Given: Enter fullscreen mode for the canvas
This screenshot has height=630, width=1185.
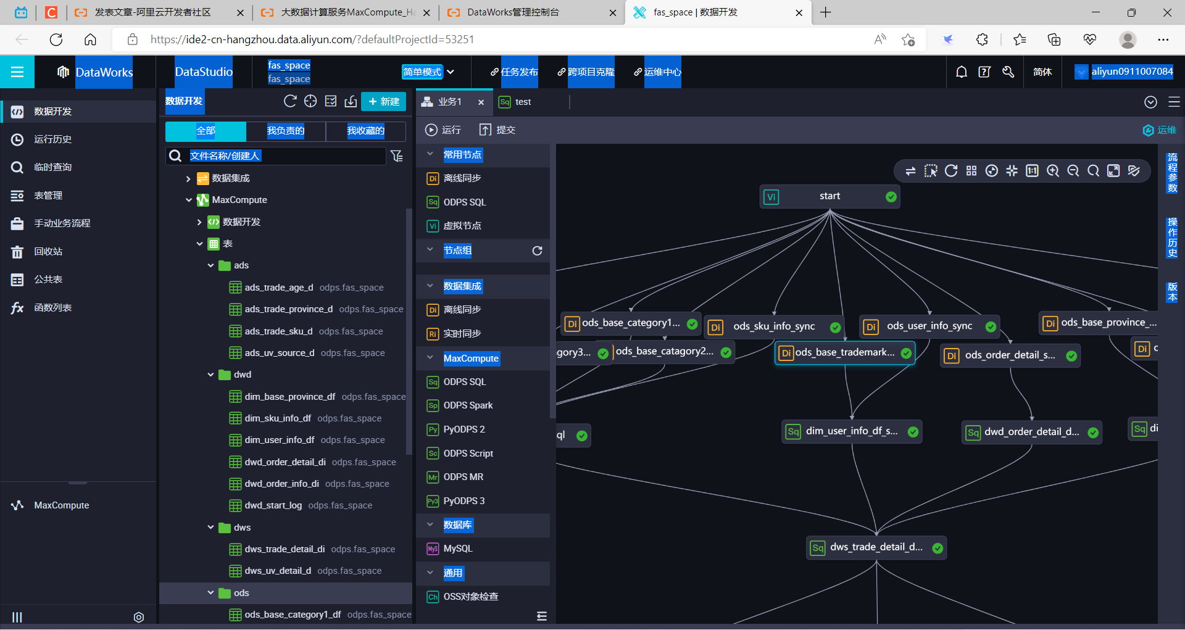Looking at the screenshot, I should [1113, 171].
